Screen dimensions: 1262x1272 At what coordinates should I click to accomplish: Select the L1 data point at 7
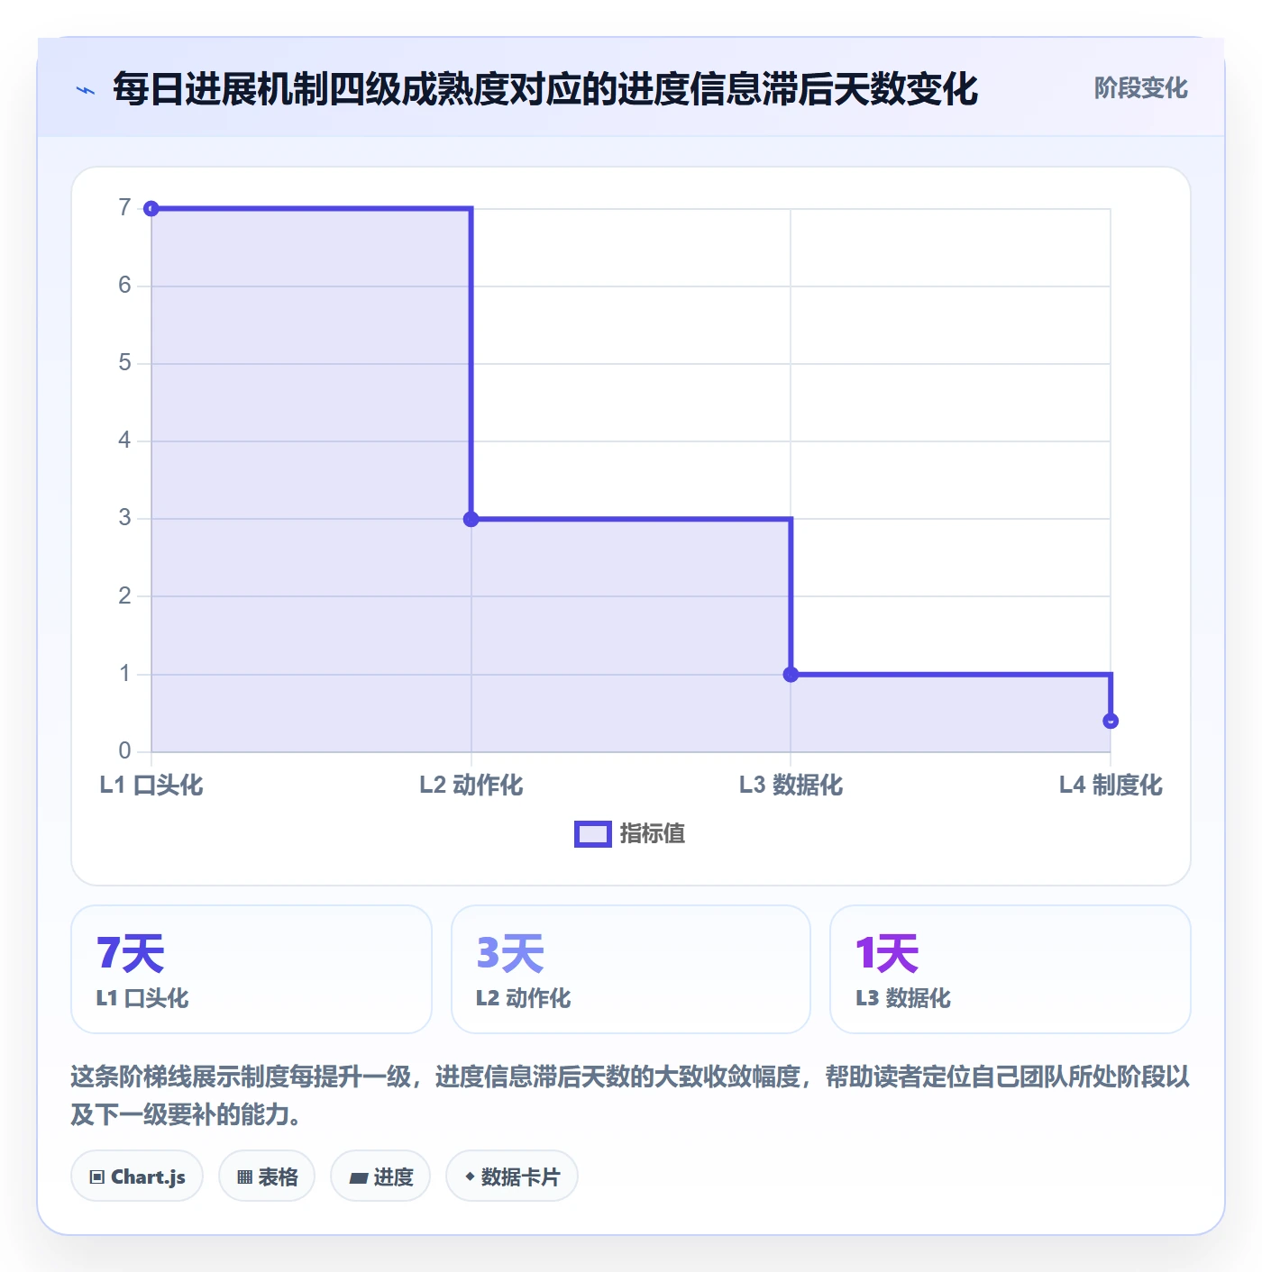151,209
